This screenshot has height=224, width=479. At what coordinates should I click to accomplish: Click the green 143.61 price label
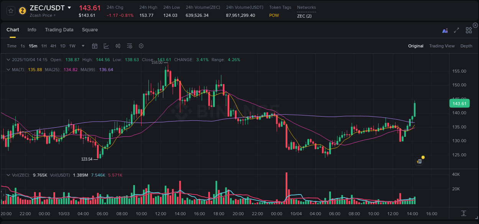coord(459,103)
